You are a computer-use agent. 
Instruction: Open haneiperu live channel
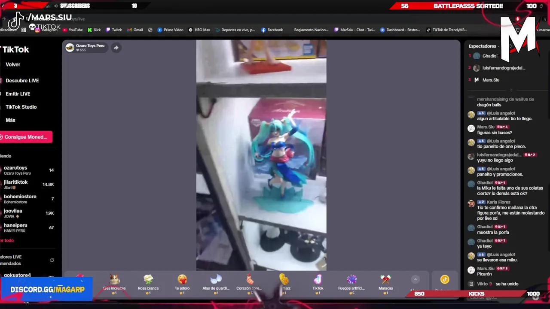point(28,227)
